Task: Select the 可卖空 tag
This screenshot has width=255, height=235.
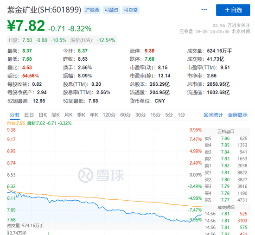Action: pos(131,10)
